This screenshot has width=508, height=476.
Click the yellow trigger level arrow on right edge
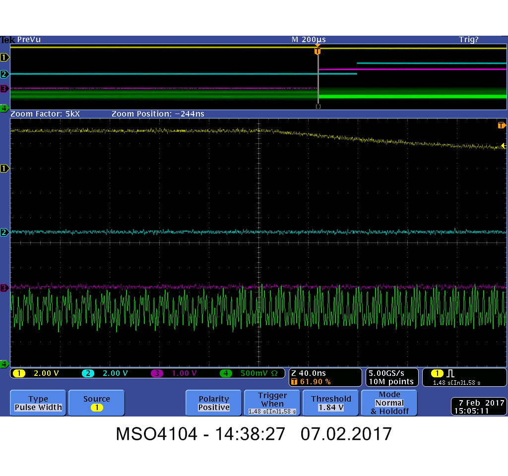coord(504,146)
